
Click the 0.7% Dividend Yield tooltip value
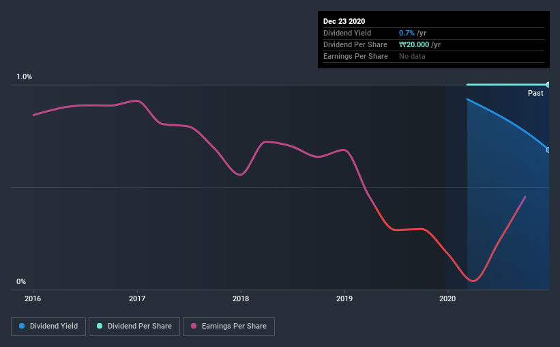(x=407, y=33)
